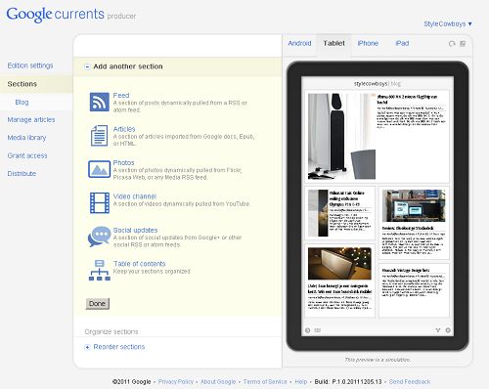Click the refresh preview icon
489x389 pixels.
tap(452, 44)
